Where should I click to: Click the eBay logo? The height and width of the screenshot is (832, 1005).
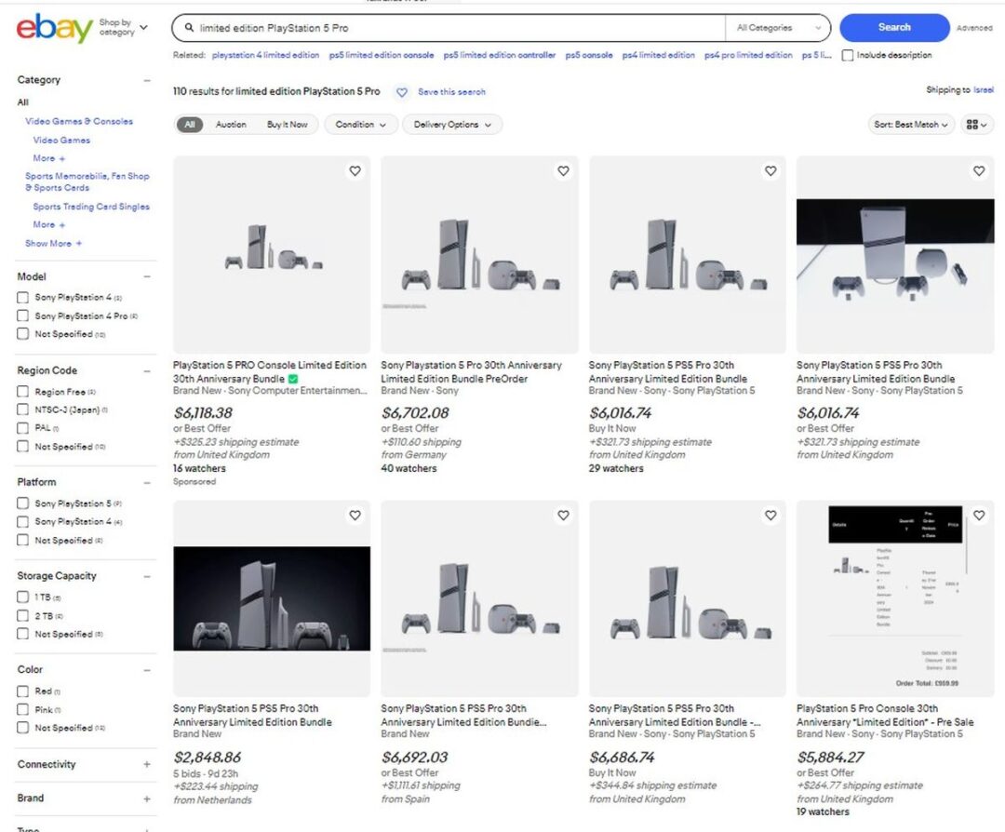click(54, 29)
